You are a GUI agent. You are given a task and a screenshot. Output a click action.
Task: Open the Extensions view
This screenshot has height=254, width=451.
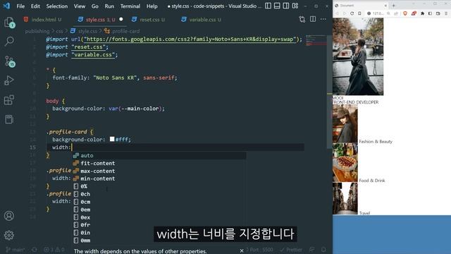9,100
